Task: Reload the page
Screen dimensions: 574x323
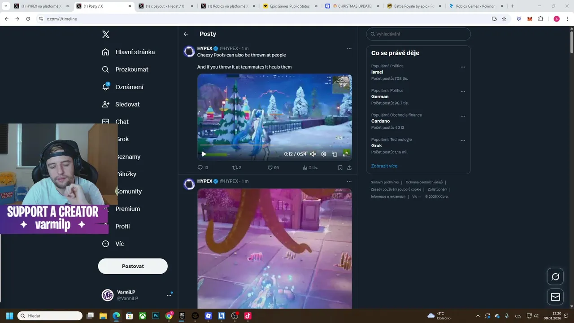Action: [x=28, y=19]
